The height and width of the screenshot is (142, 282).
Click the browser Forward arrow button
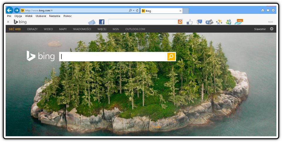(16, 11)
